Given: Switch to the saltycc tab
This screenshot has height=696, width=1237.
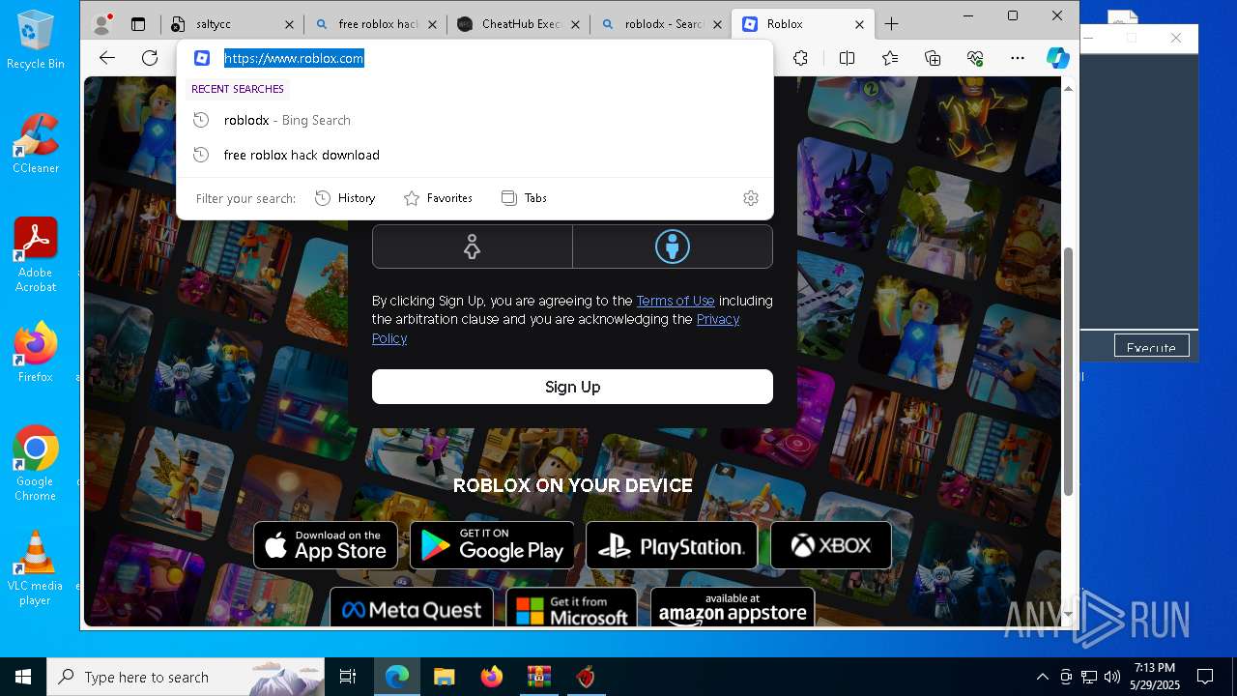Looking at the screenshot, I should click(232, 24).
